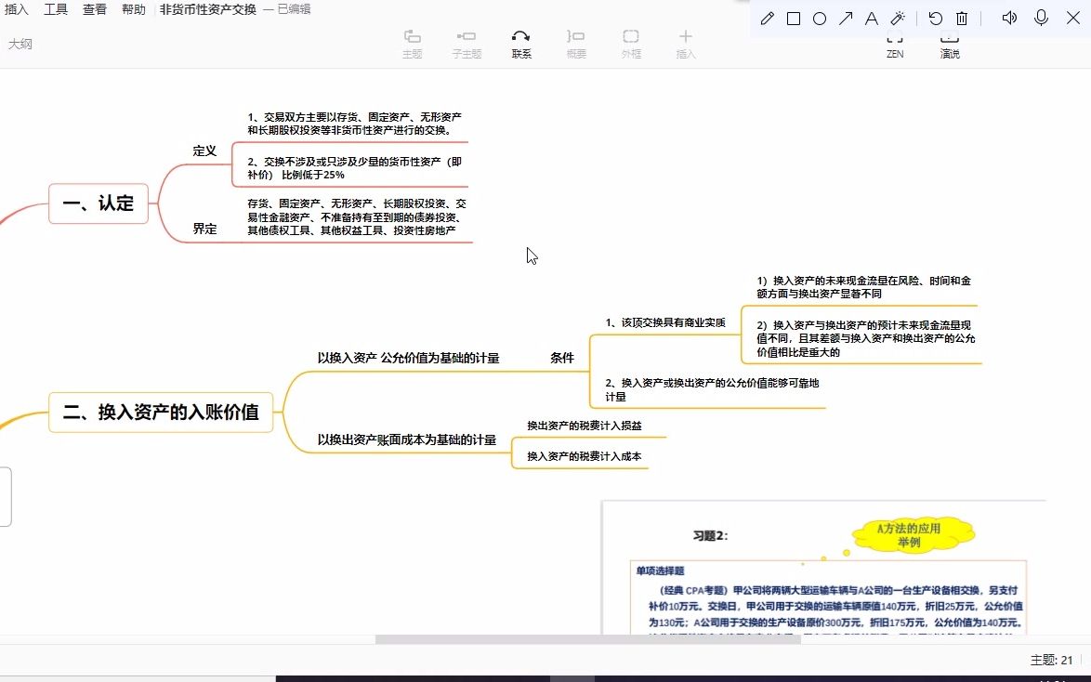1091x682 pixels.
Task: Expand the collapsed left side panel handle
Action: pos(7,496)
